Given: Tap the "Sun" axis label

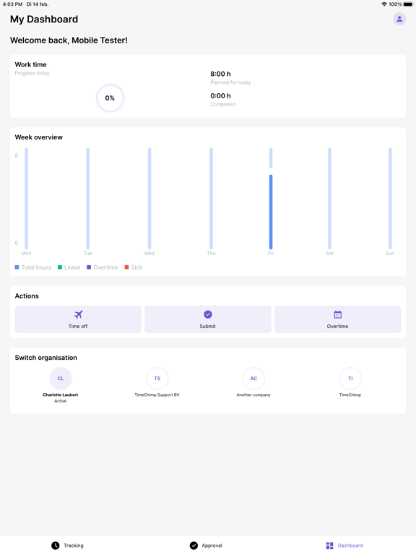Looking at the screenshot, I should [390, 254].
